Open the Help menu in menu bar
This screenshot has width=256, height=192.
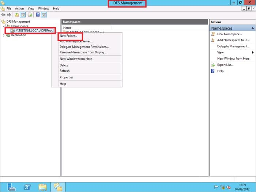[x=56, y=8]
